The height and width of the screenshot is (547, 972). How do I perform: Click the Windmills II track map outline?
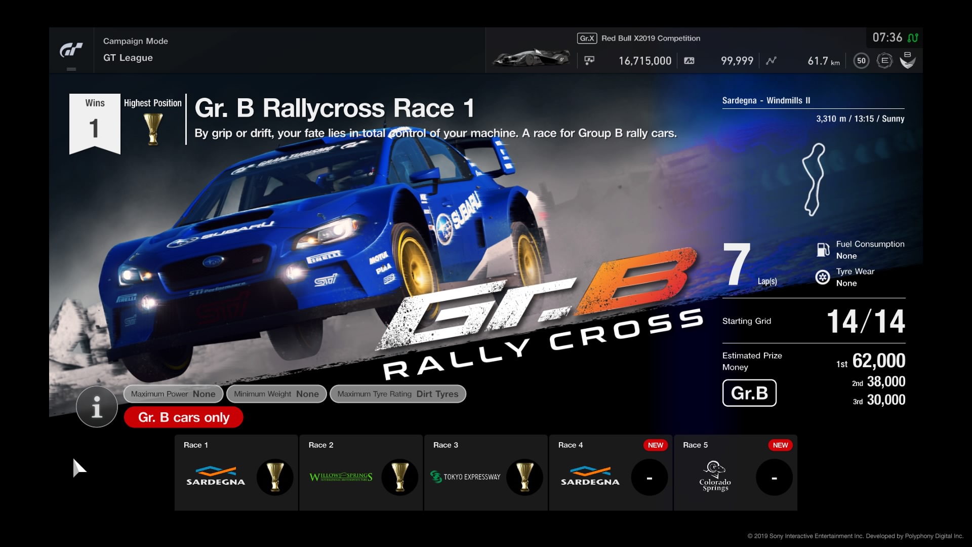click(x=814, y=179)
